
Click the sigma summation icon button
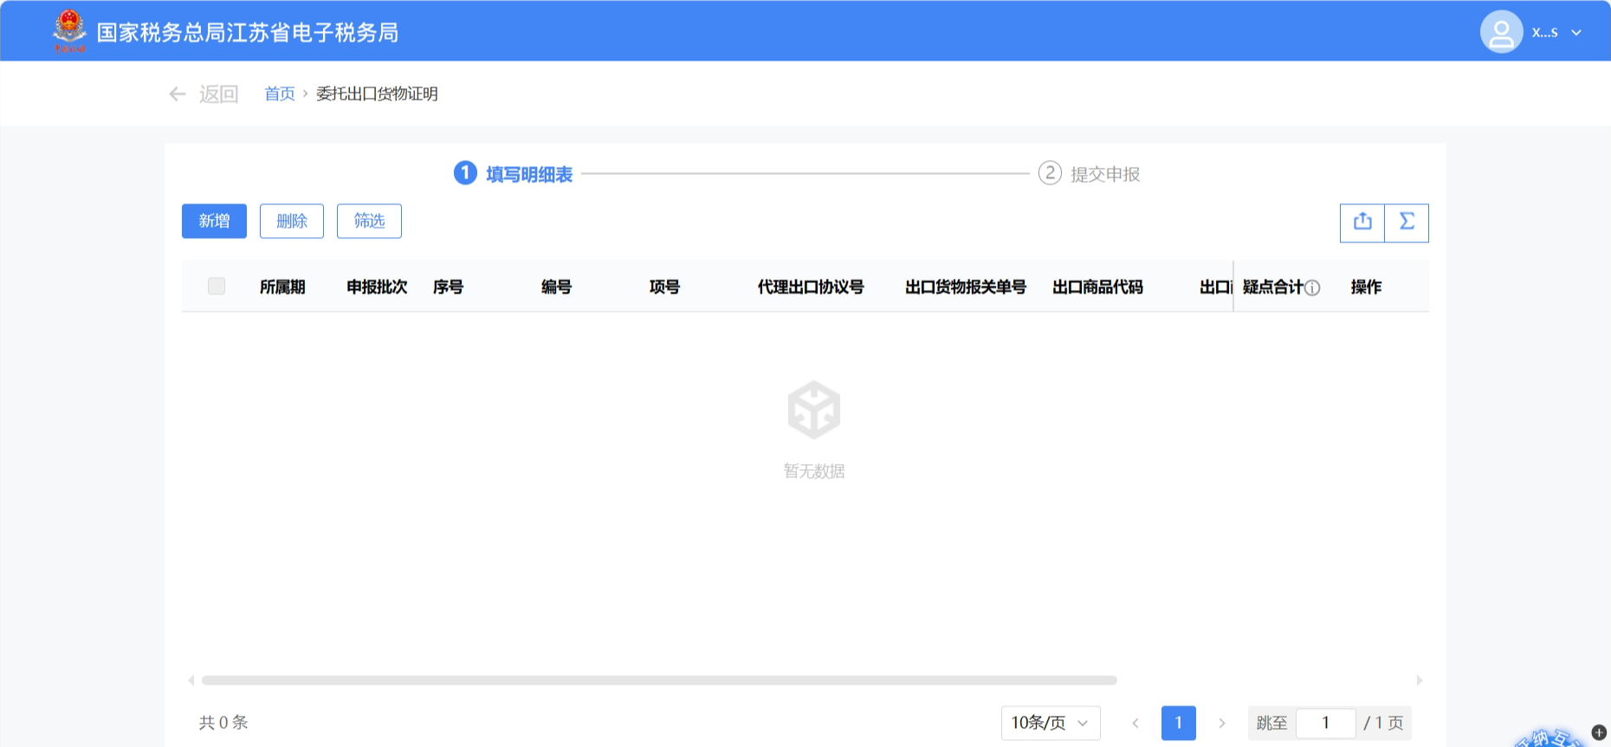click(x=1407, y=222)
